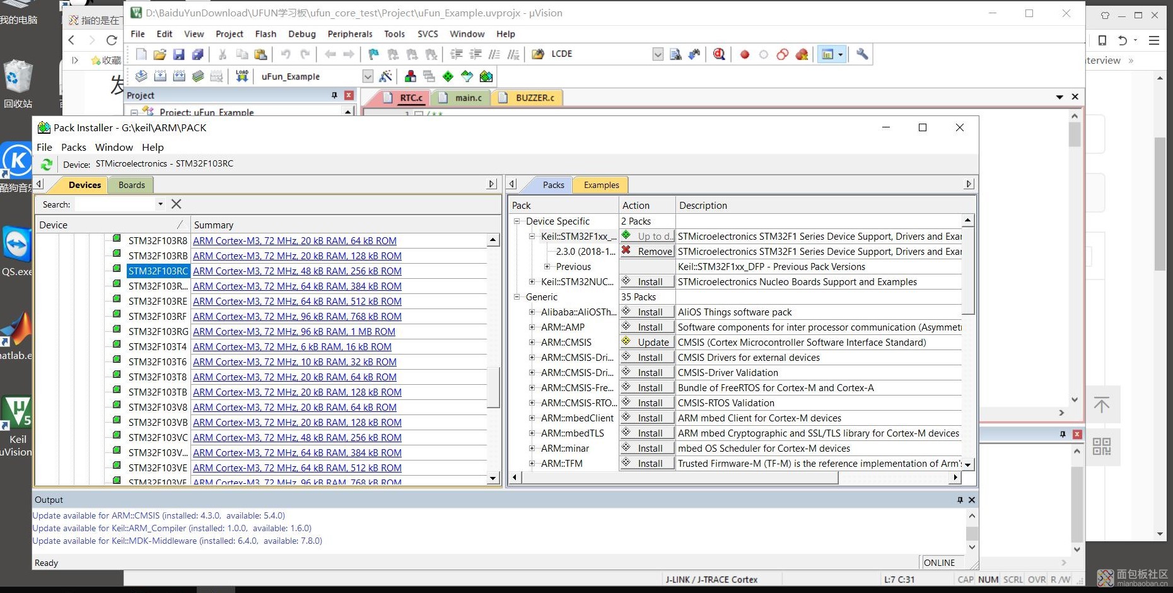Open the target name uFun_Example dropdown
This screenshot has width=1173, height=593.
[x=368, y=76]
